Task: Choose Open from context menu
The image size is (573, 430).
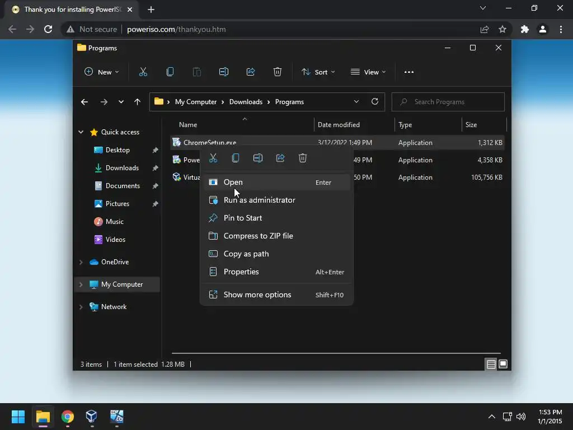Action: 276,182
